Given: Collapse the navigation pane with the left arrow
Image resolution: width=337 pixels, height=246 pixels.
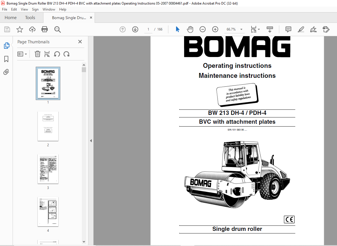Looking at the screenshot, I should 91,141.
